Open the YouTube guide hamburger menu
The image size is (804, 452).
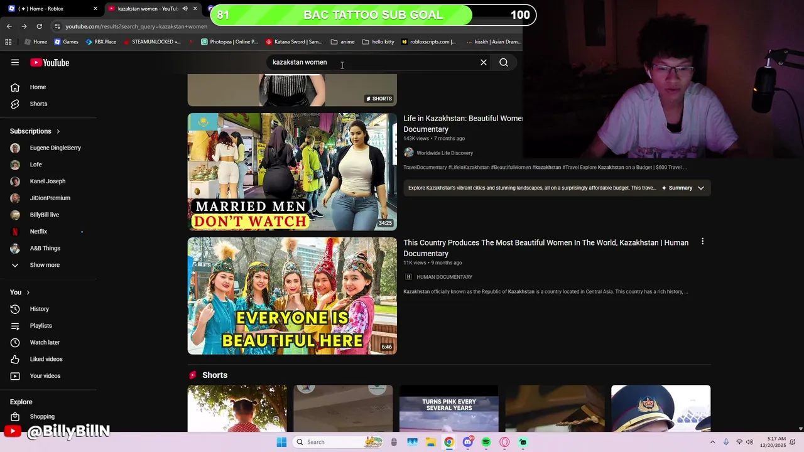pos(15,62)
